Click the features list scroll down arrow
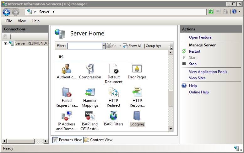 click(171, 129)
